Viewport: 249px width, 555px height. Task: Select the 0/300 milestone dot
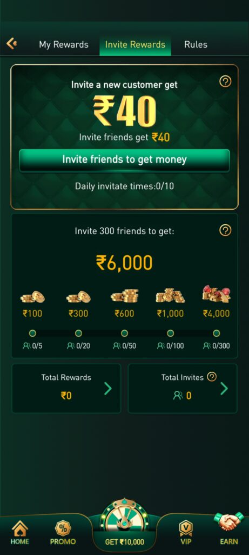pyautogui.click(x=217, y=333)
